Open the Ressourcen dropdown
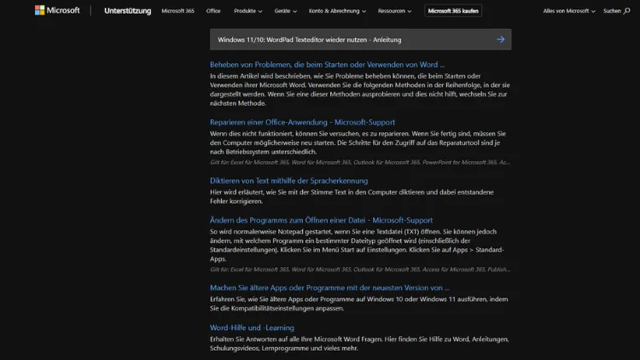640x360 pixels. click(394, 11)
